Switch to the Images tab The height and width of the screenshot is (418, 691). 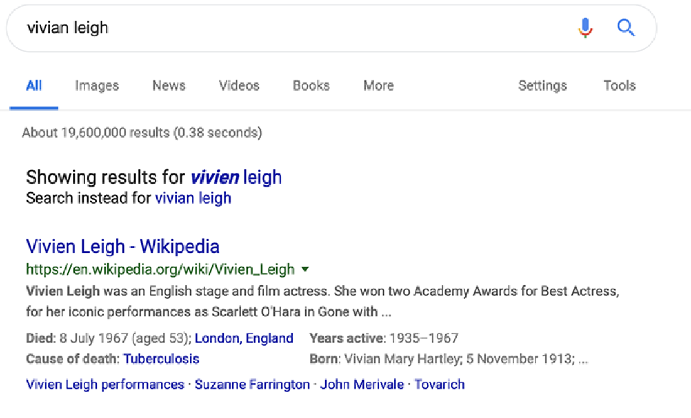pyautogui.click(x=97, y=85)
